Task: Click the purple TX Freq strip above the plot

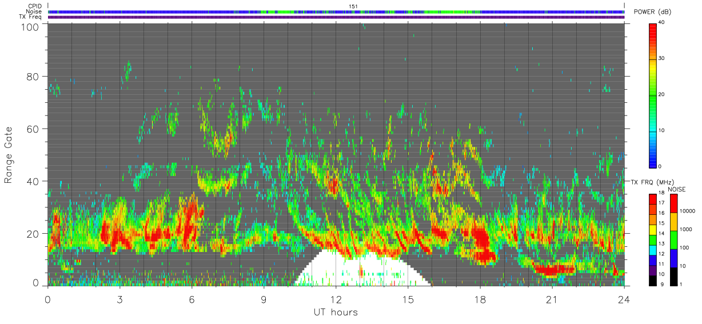Action: pyautogui.click(x=336, y=17)
